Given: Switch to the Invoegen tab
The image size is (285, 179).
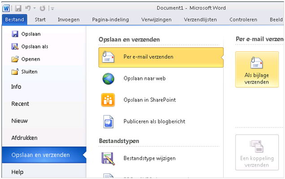Looking at the screenshot, I should [69, 19].
